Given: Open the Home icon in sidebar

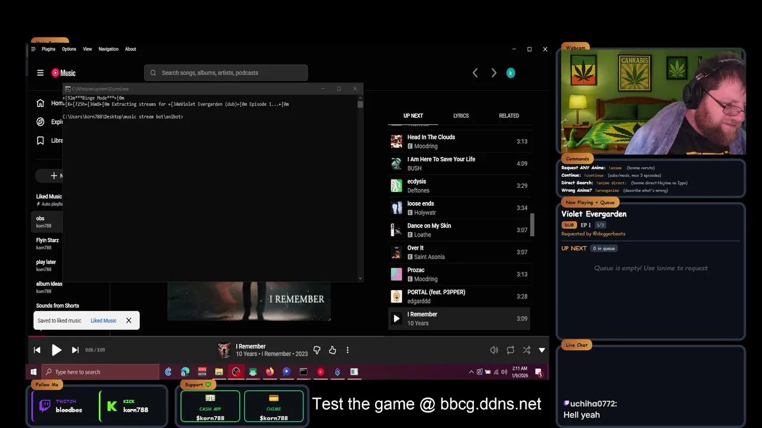Looking at the screenshot, I should (40, 103).
